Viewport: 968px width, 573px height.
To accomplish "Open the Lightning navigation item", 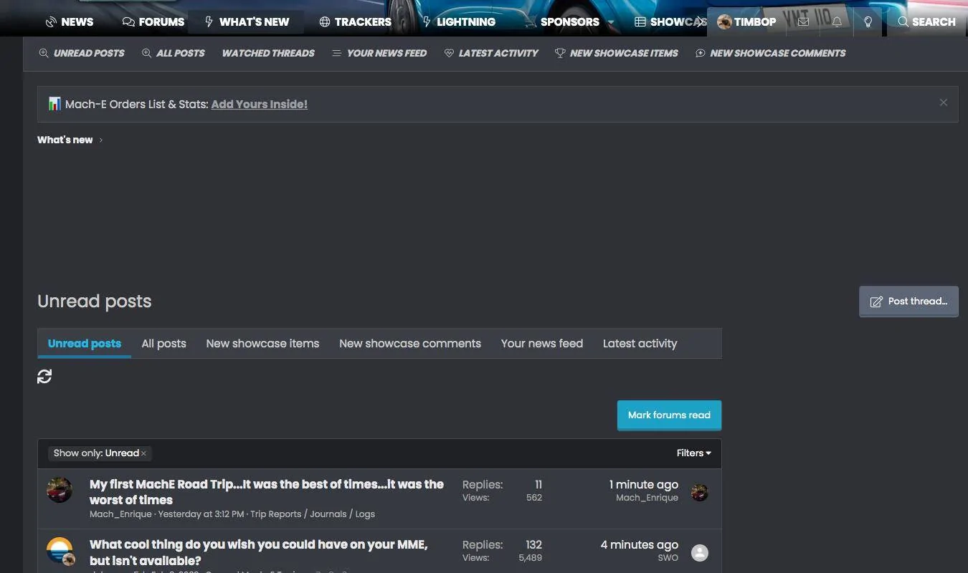I will 459,21.
